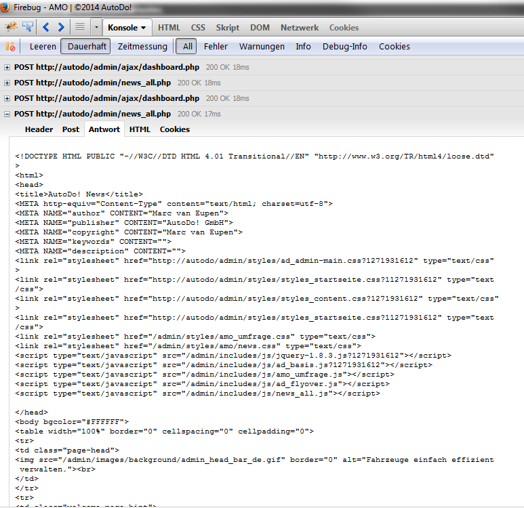Clear the console with Leeren
This screenshot has width=524, height=508.
43,47
